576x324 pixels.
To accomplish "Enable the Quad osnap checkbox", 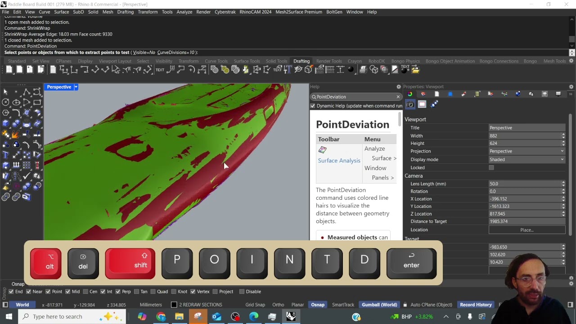I will 153,292.
